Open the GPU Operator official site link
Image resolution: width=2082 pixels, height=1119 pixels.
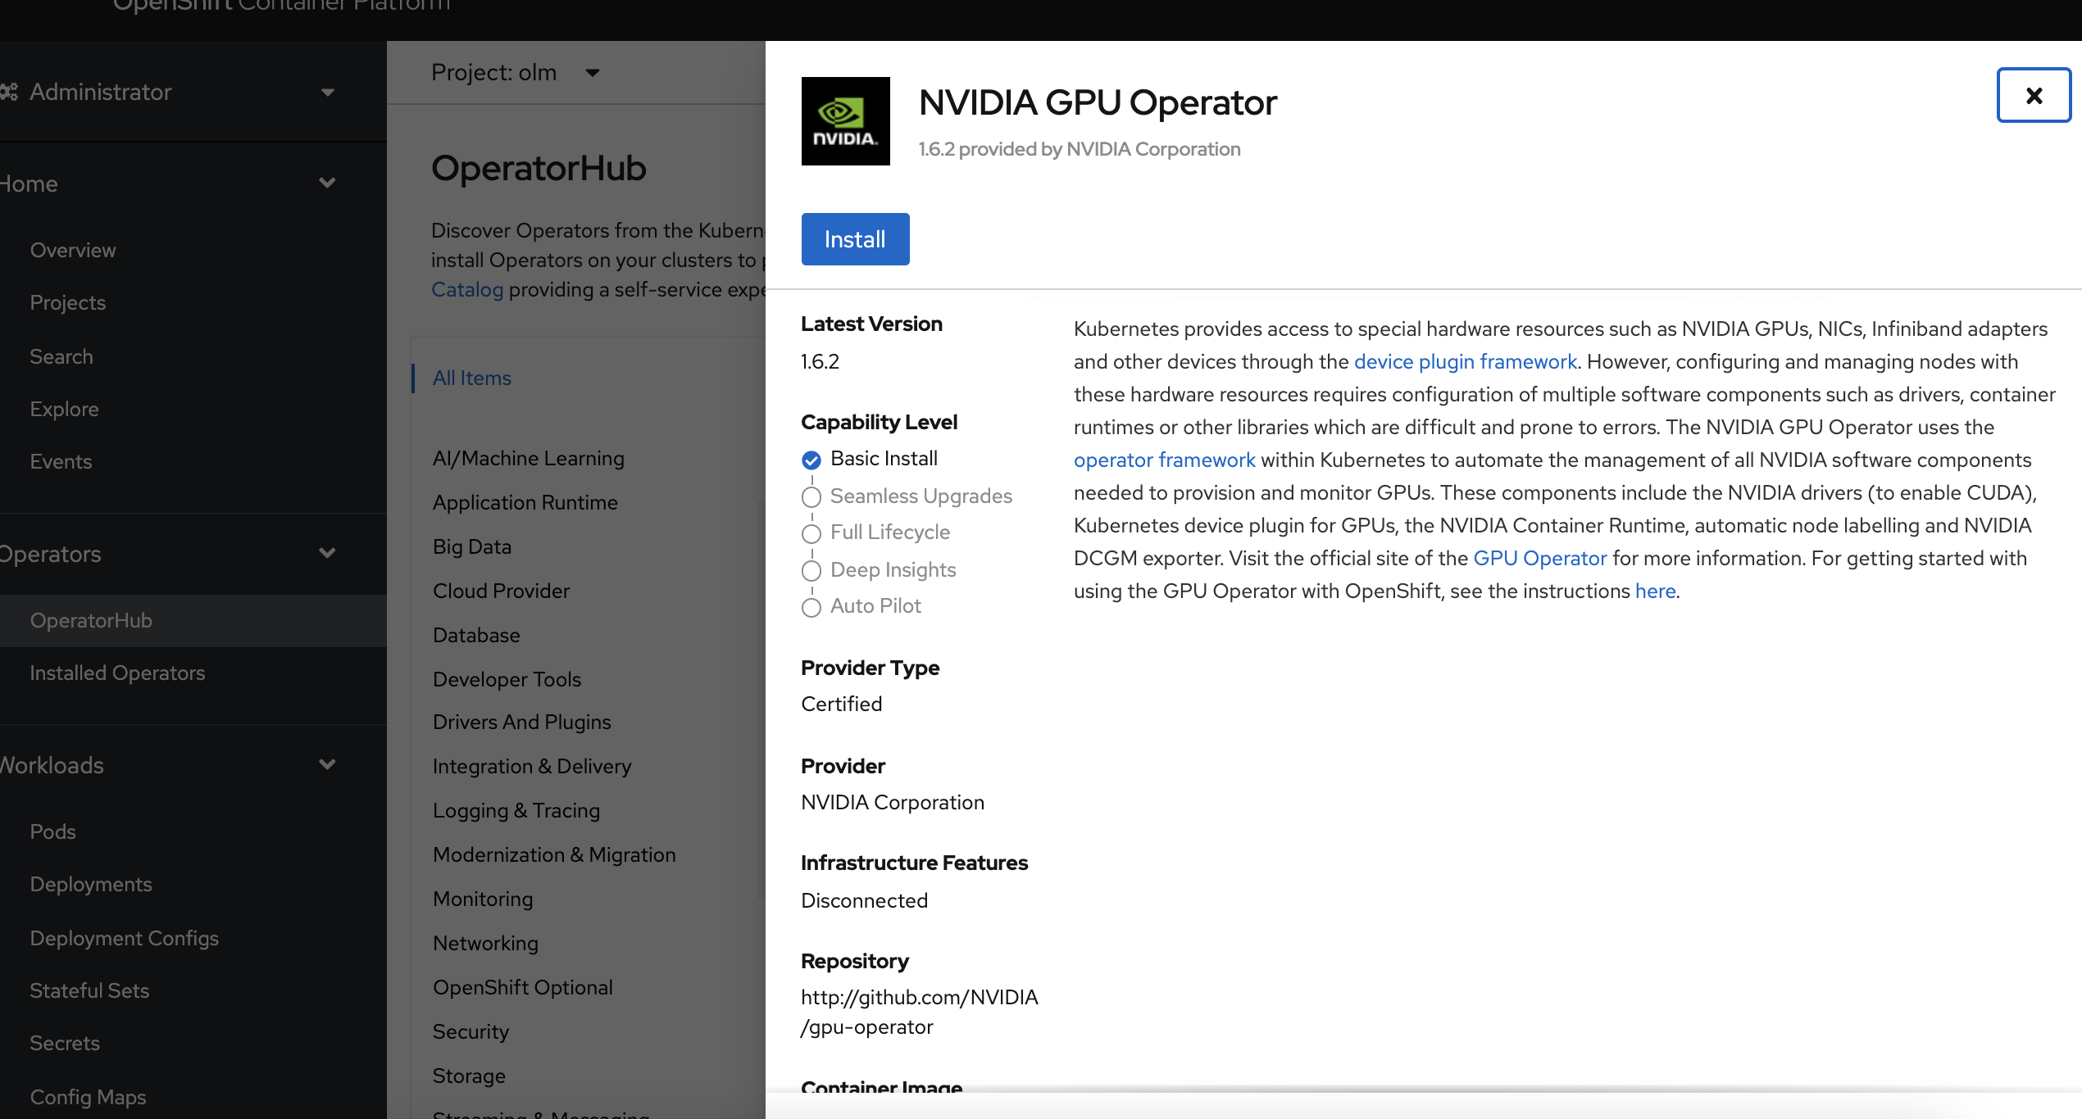[x=1539, y=558]
